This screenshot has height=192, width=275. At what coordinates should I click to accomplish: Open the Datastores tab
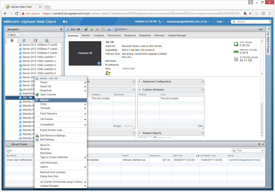[145, 36]
